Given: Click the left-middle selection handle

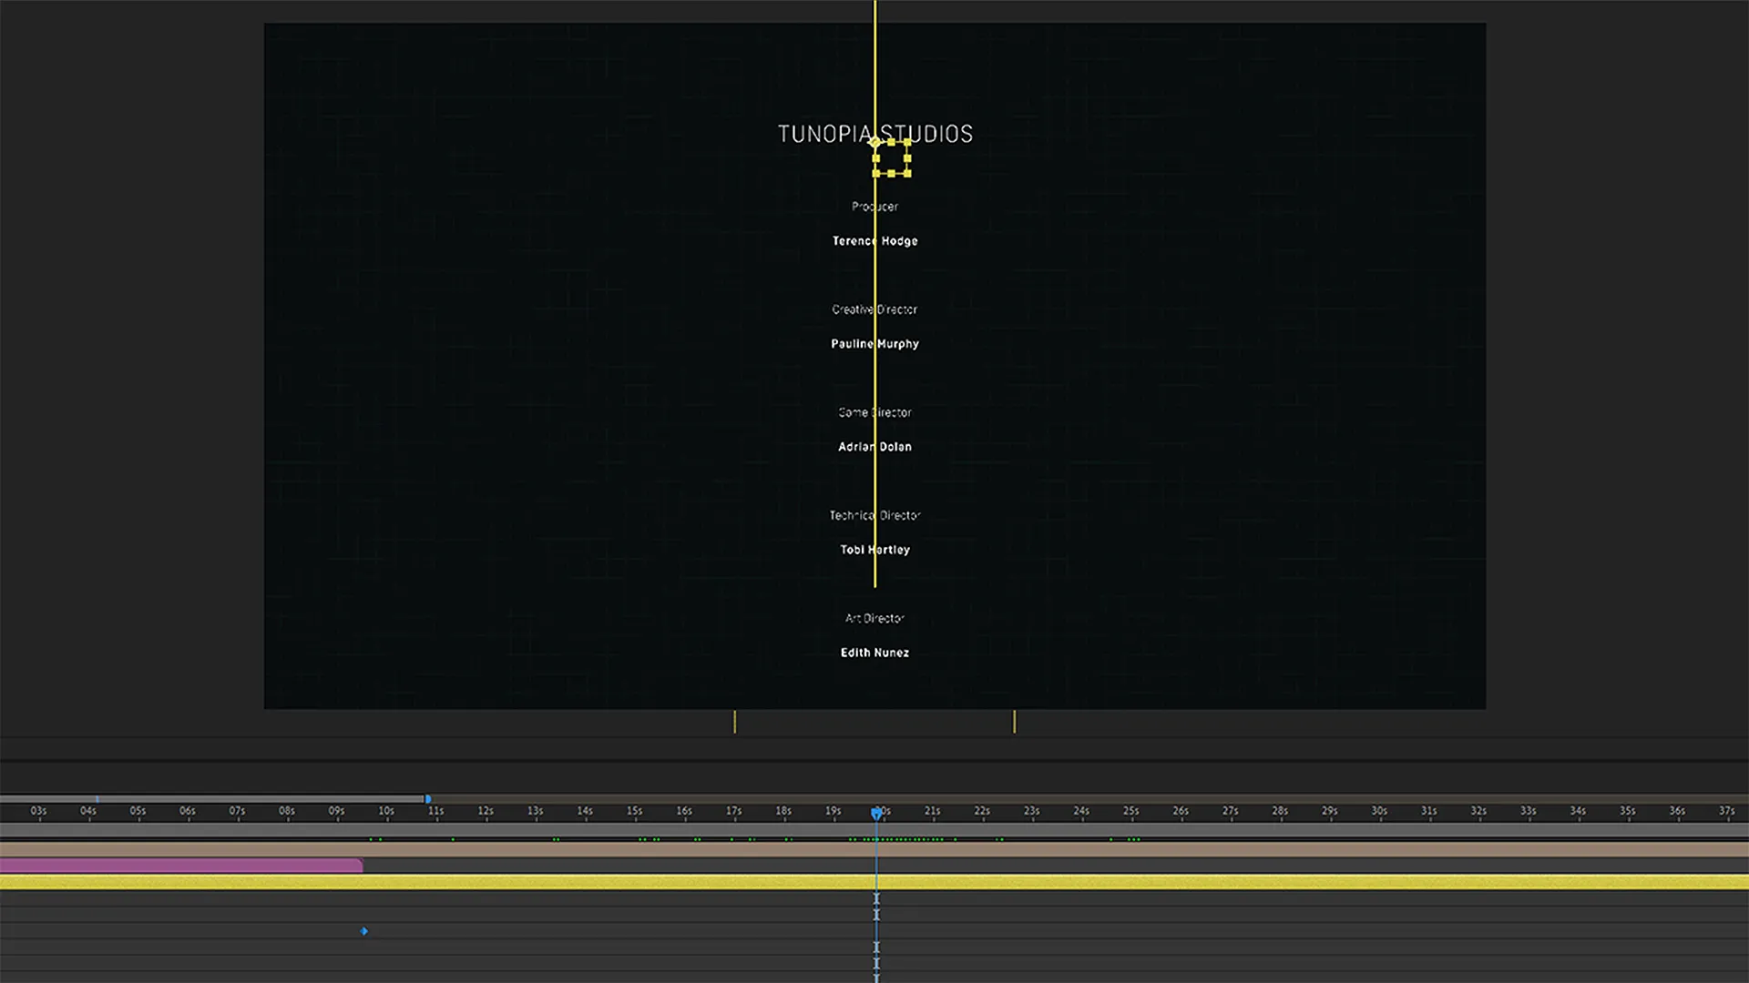Looking at the screenshot, I should [x=876, y=158].
